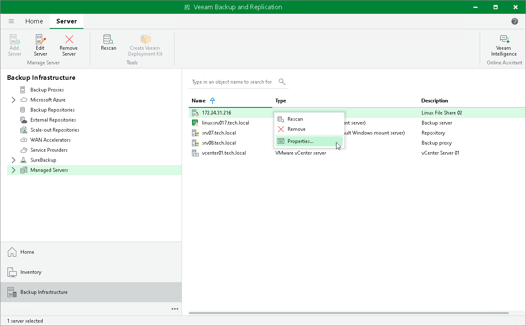The width and height of the screenshot is (526, 326).
Task: Click the srv08.tech.local Windows icon
Action: (x=195, y=143)
